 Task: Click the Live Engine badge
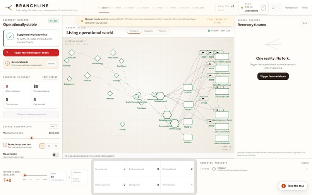click(50, 77)
